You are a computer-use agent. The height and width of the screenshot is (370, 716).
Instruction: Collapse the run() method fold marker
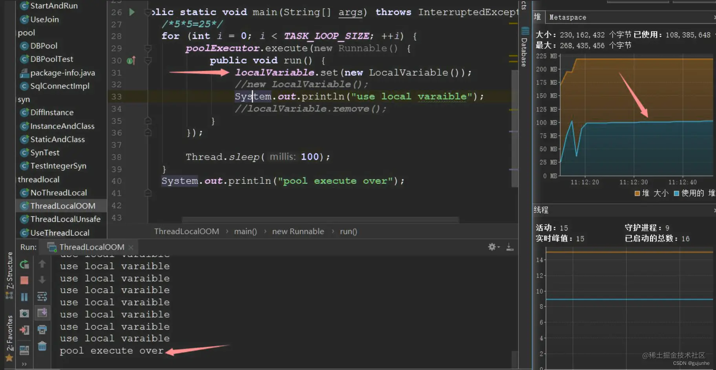148,61
